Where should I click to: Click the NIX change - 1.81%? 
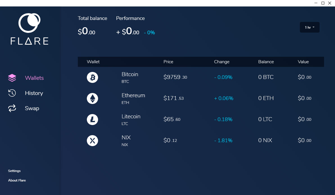(223, 140)
